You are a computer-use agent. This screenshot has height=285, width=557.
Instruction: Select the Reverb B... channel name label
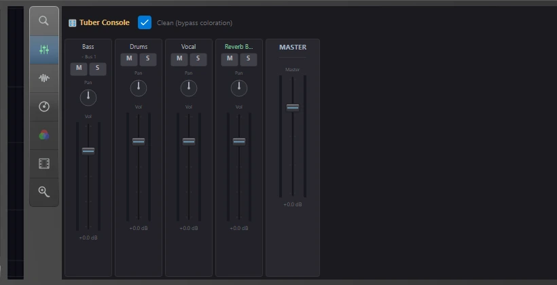point(239,47)
